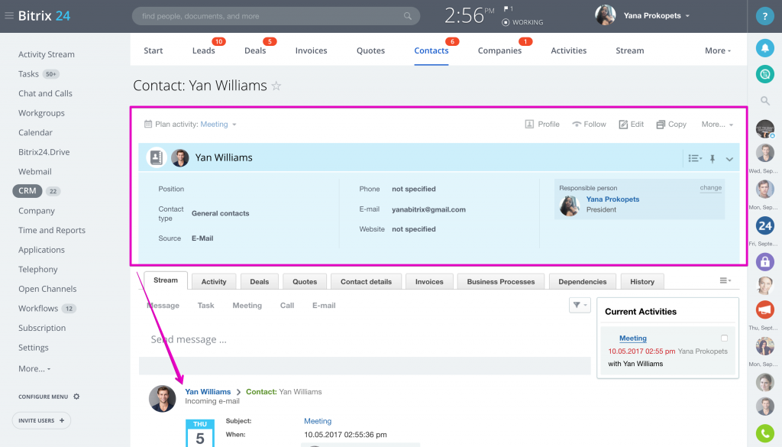This screenshot has height=447, width=782.
Task: Toggle the Working status clock control
Action: tap(506, 22)
